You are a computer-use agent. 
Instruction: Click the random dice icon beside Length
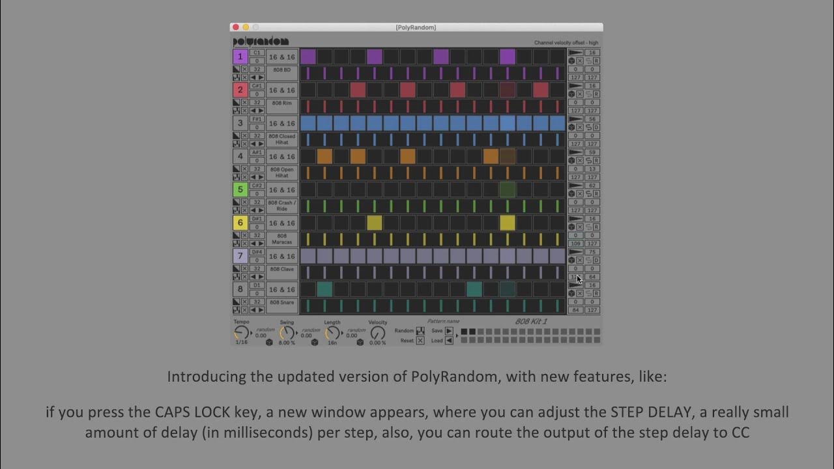pyautogui.click(x=360, y=341)
